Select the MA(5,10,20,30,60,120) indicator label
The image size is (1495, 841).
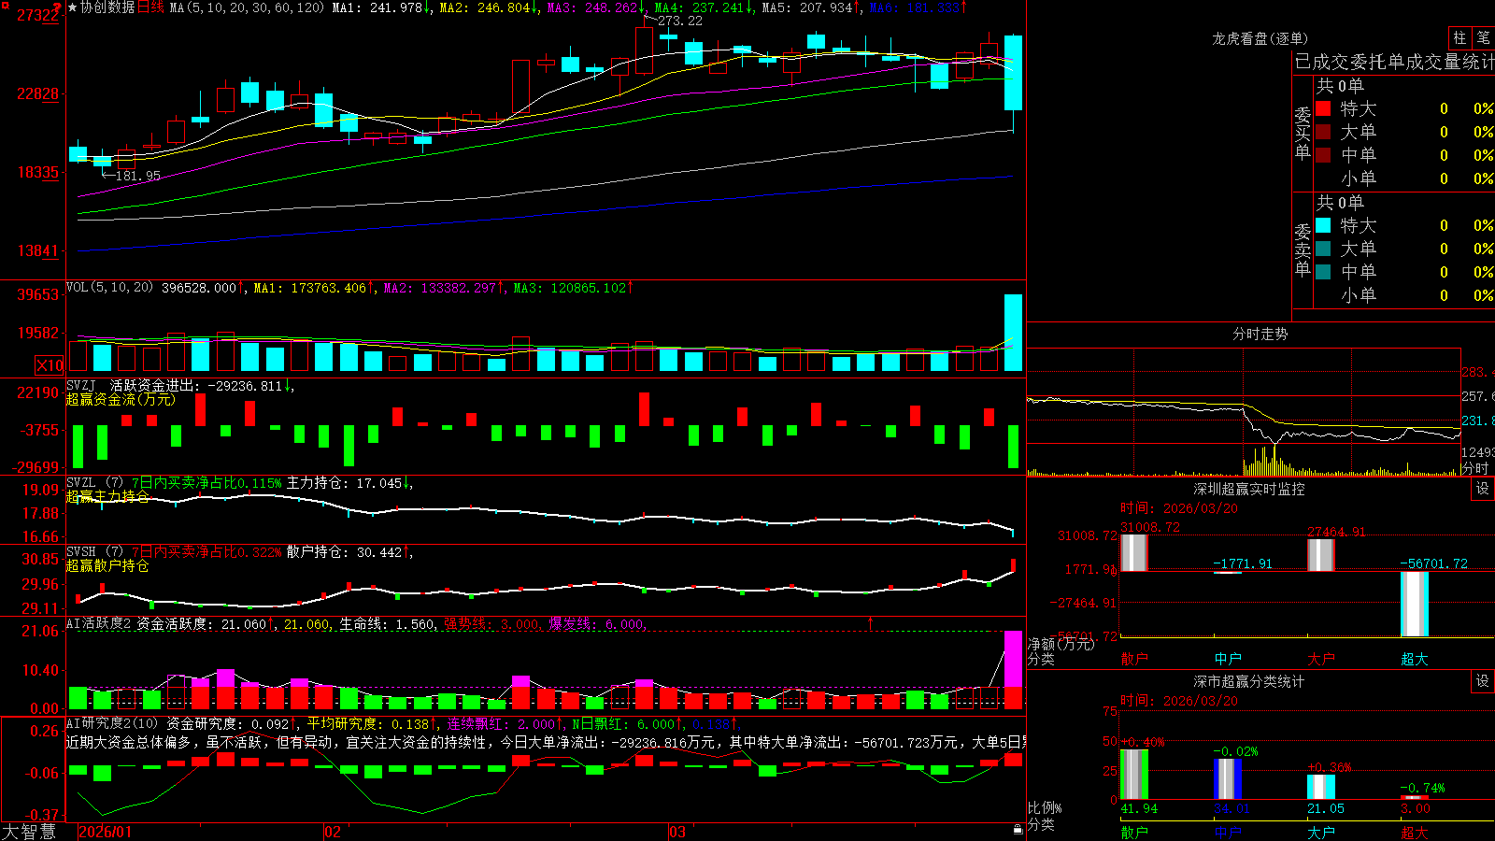click(x=247, y=7)
